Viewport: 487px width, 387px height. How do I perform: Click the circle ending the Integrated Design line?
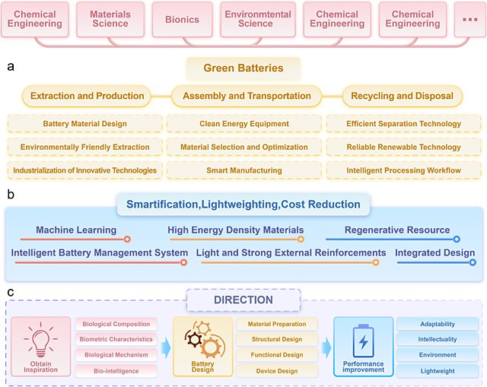(x=473, y=262)
